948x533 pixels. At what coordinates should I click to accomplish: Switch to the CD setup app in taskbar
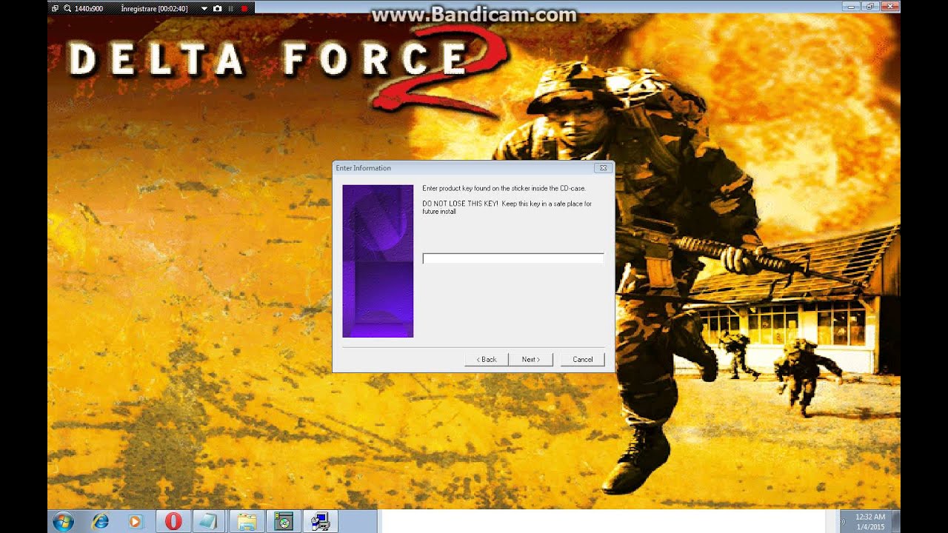pos(284,521)
